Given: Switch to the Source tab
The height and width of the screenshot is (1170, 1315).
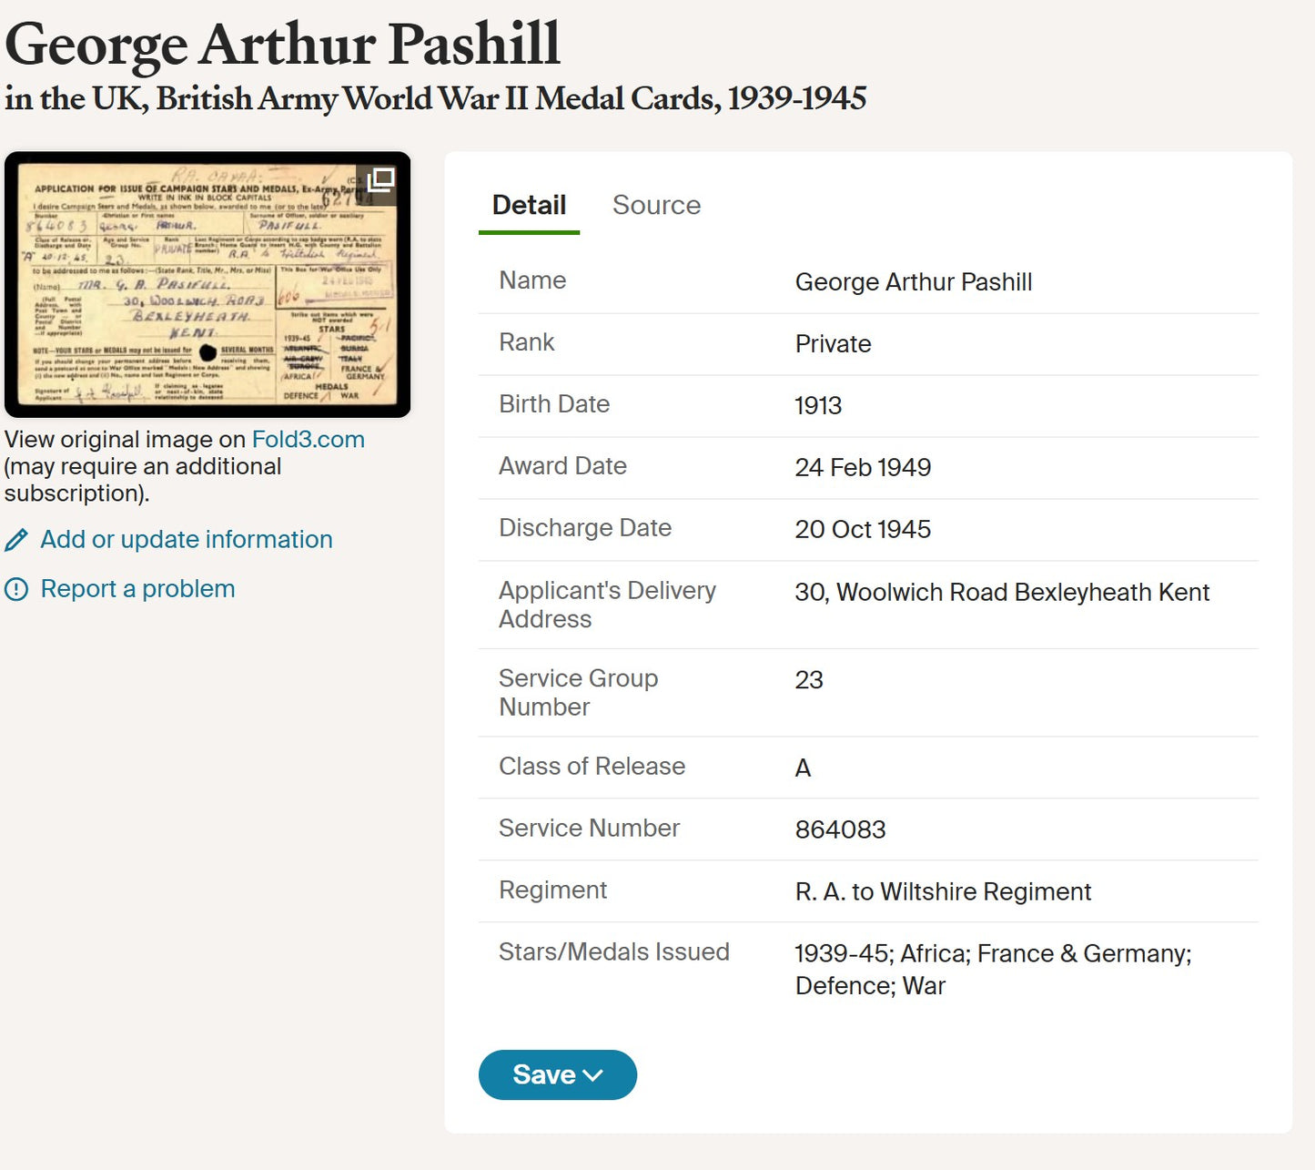Looking at the screenshot, I should pyautogui.click(x=656, y=206).
